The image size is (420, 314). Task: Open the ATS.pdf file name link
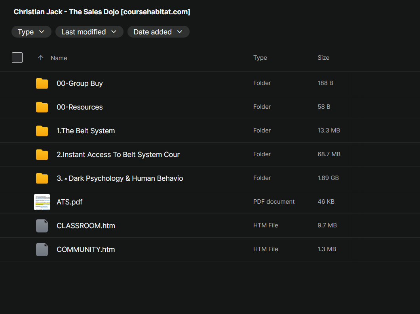click(70, 202)
